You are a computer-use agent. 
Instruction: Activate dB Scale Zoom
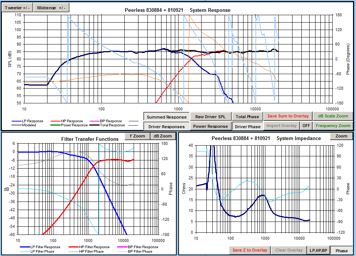[333, 116]
